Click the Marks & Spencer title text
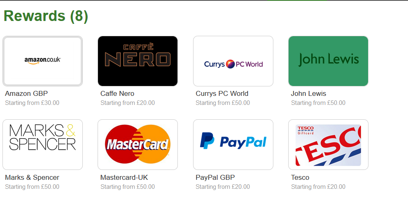The height and width of the screenshot is (202, 408). (x=32, y=178)
